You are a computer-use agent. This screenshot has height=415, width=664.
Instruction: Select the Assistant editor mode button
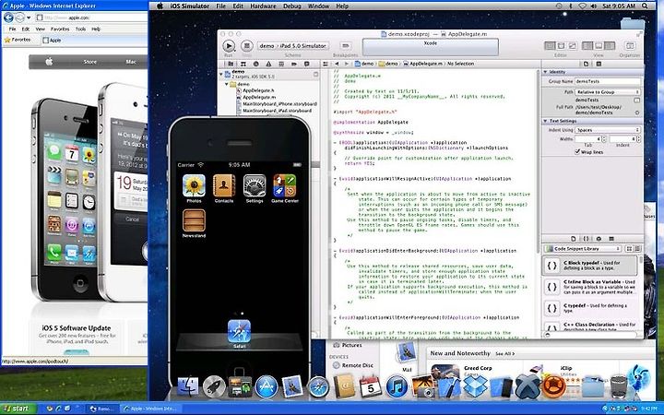point(561,46)
